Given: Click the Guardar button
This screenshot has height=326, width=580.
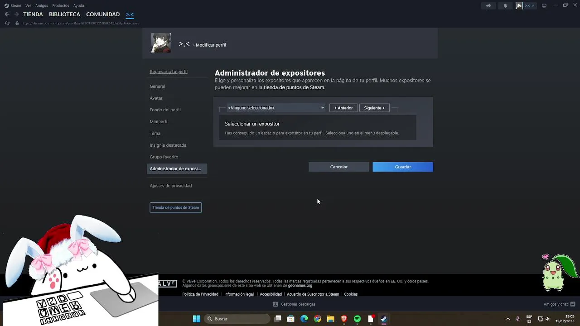Looking at the screenshot, I should 403,167.
